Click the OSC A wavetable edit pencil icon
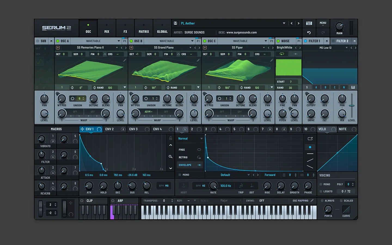The image size is (392, 245). (125, 60)
